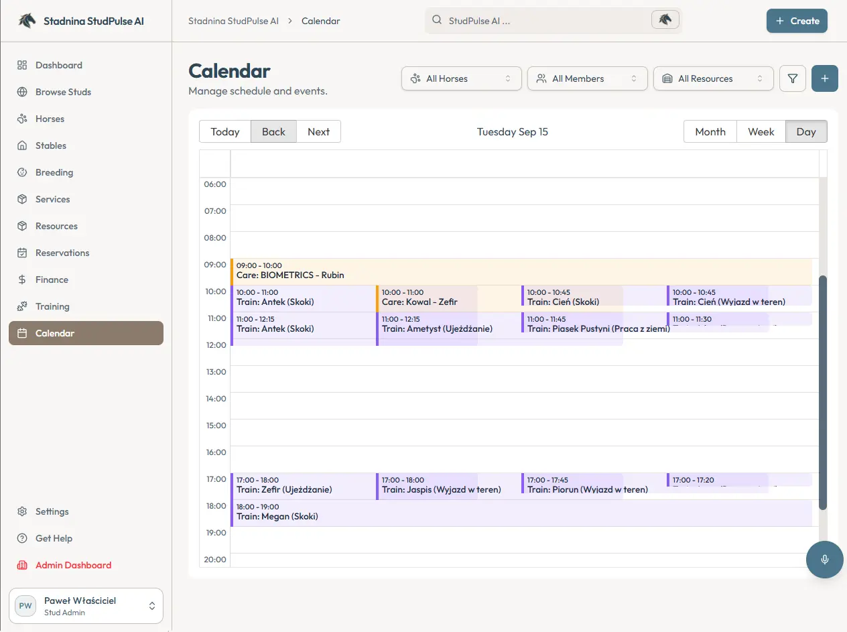
Task: Click the Calendar breadcrumb item
Action: coord(321,21)
